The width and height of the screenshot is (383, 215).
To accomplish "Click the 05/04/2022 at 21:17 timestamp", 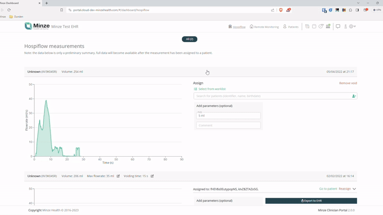I will pos(340,72).
